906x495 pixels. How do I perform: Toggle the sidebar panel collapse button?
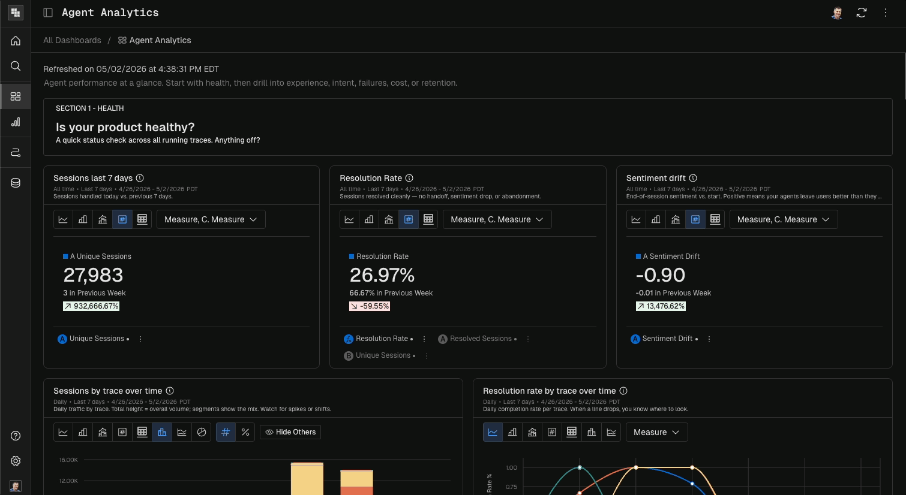(x=48, y=13)
